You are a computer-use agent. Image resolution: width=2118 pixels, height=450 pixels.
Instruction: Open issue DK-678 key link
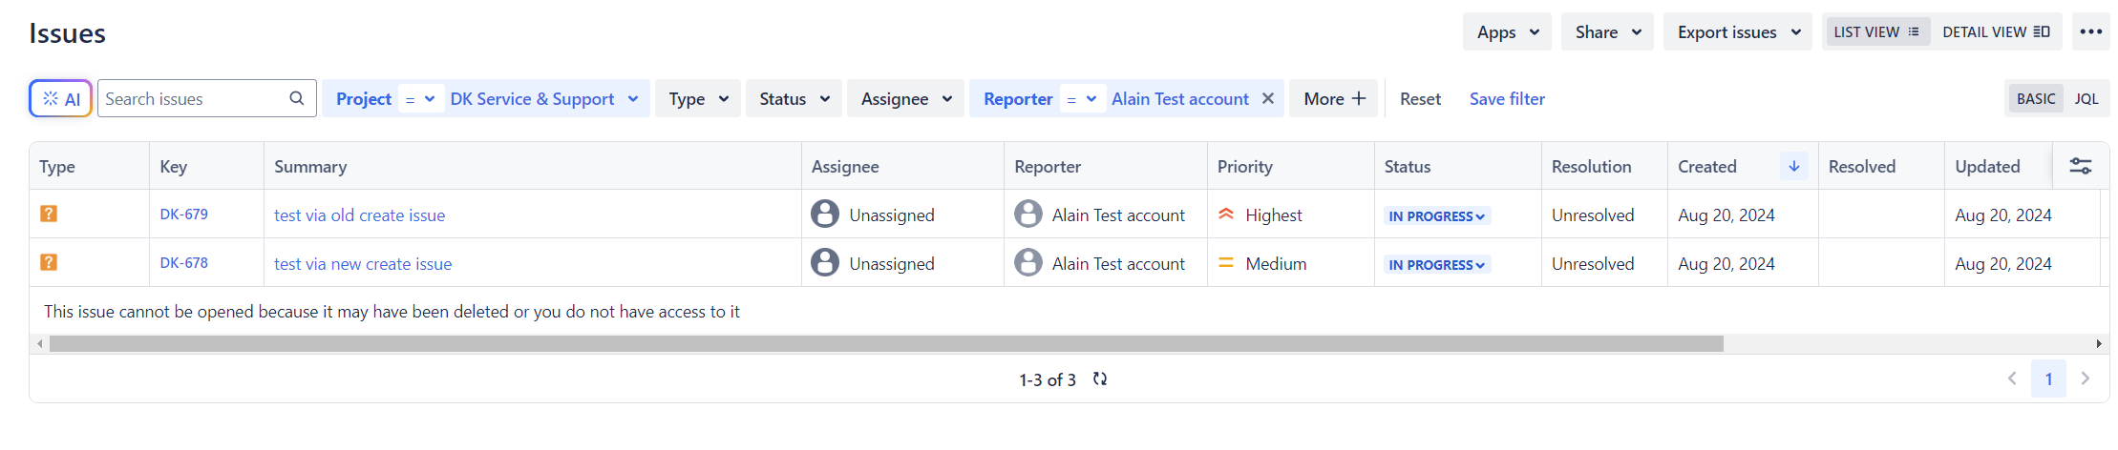coord(183,262)
